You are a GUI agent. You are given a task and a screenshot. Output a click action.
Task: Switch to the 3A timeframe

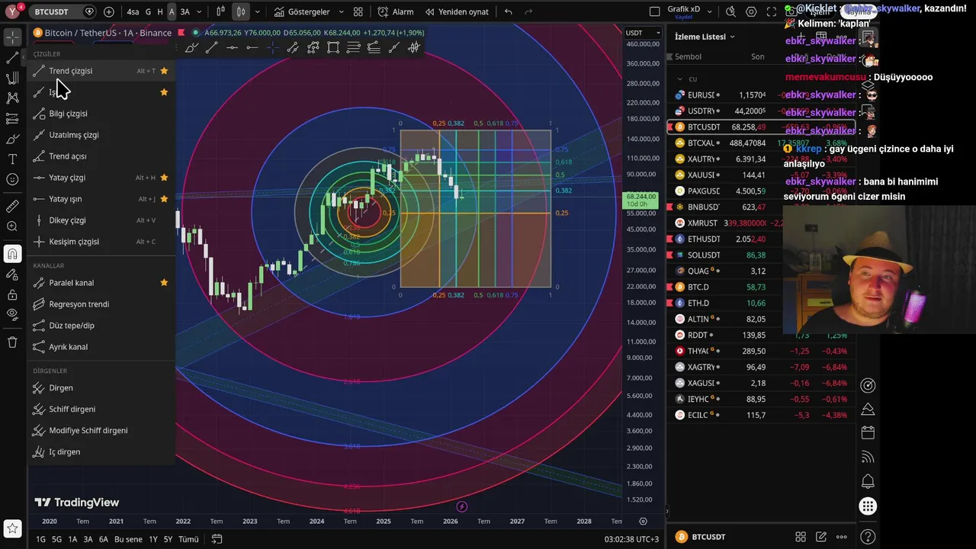point(185,11)
